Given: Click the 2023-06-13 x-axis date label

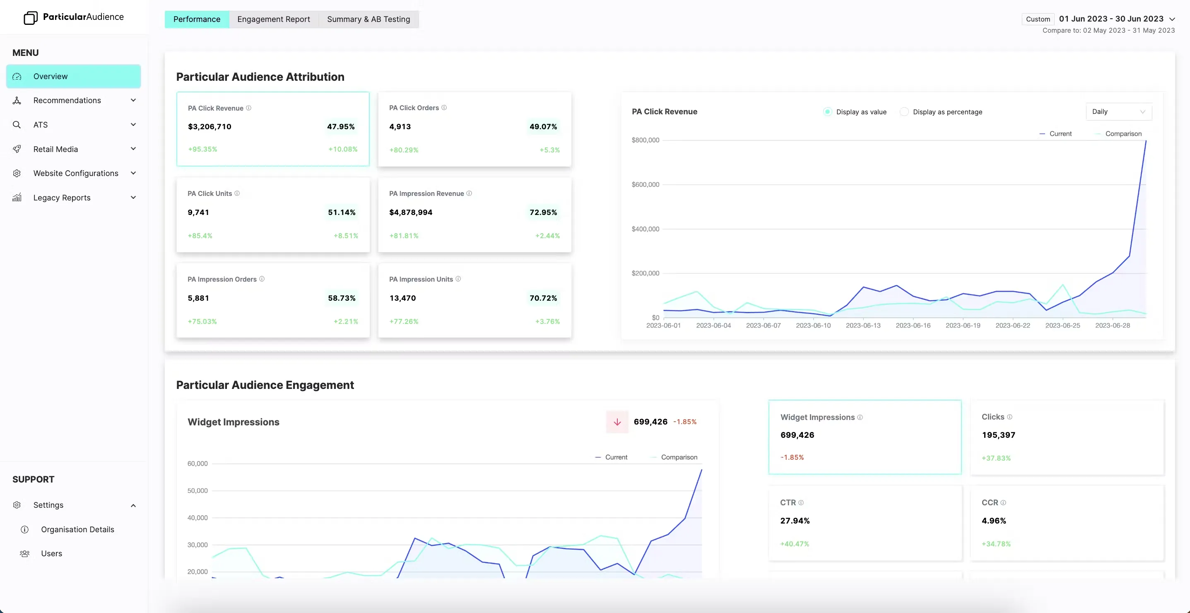Looking at the screenshot, I should [863, 325].
